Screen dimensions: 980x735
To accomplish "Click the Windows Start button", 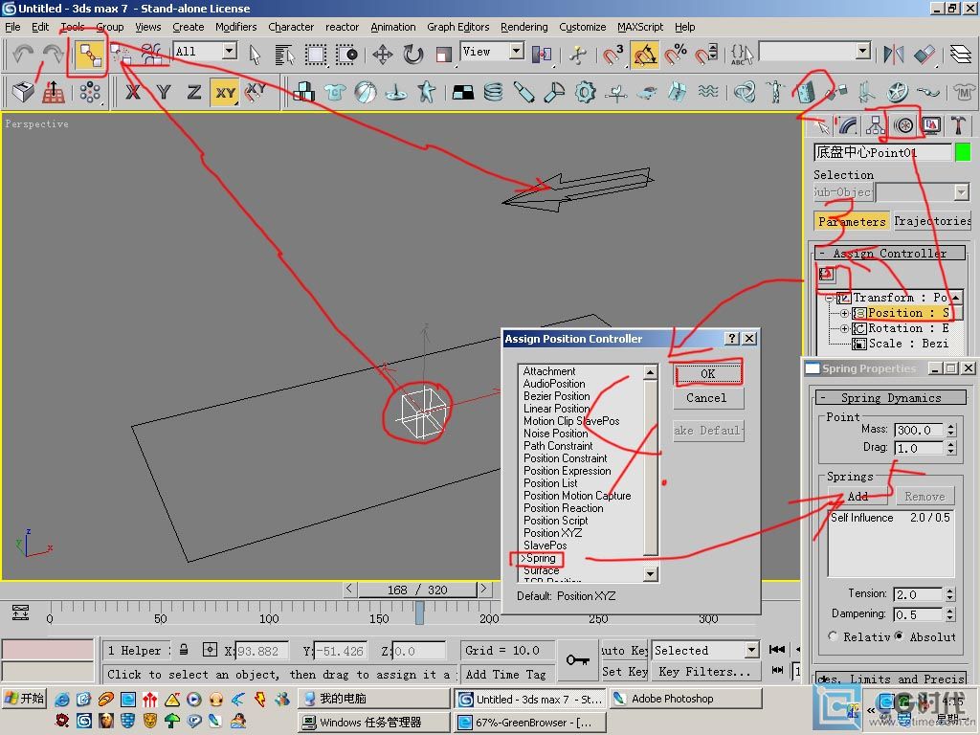I will pos(24,699).
